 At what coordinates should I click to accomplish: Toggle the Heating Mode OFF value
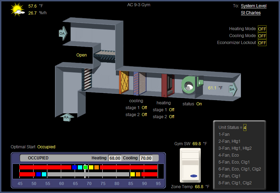point(262,29)
